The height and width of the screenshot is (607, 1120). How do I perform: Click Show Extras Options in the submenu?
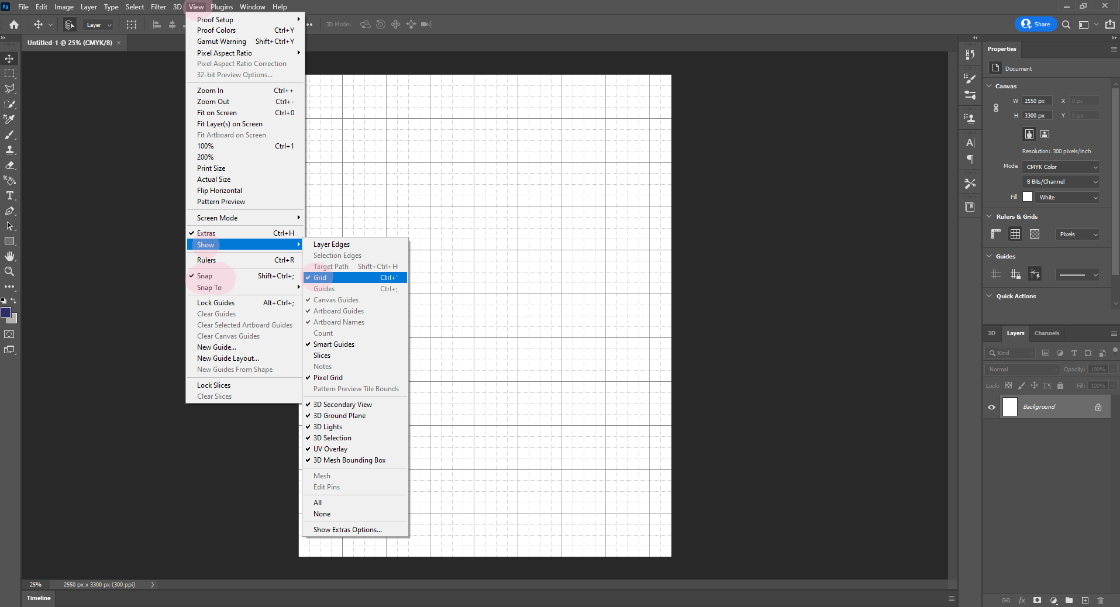347,529
